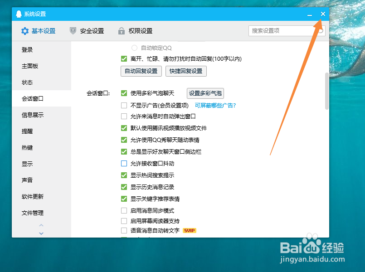
Task: Uncheck 离开、忙碌、请勿打扰时自动回复
Action: [124, 59]
